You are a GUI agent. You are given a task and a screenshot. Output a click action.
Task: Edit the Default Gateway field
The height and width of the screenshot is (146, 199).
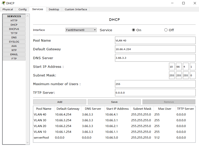[x=155, y=49]
